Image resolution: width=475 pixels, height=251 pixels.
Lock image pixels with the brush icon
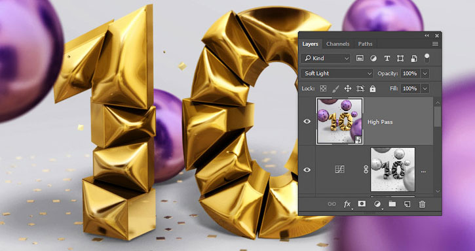(335, 89)
